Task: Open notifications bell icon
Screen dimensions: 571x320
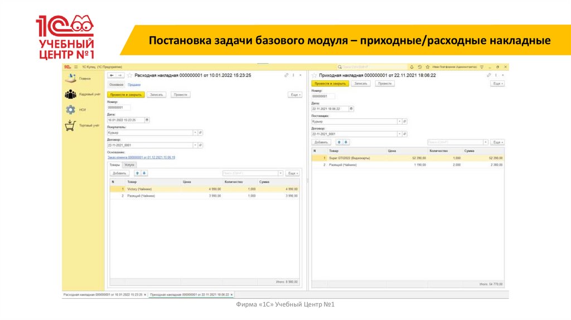Action: tap(412, 67)
